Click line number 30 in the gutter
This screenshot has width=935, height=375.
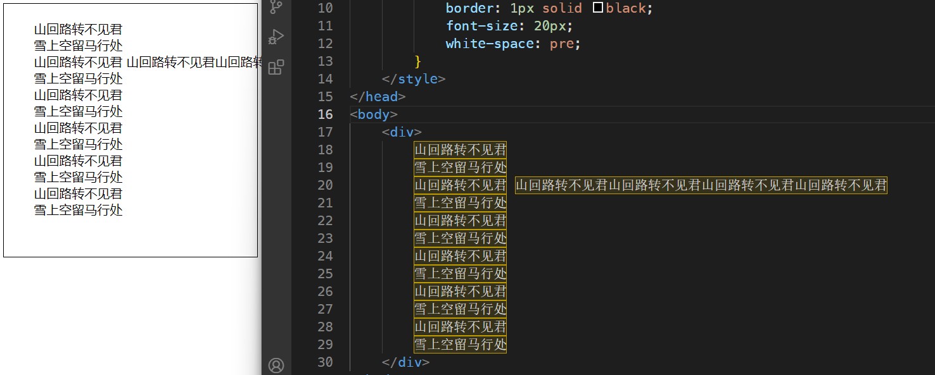pyautogui.click(x=325, y=362)
